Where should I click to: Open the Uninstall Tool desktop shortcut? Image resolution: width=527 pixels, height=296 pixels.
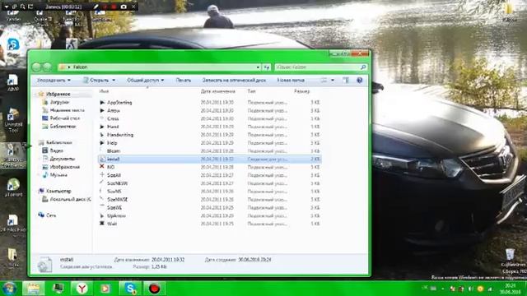click(13, 121)
